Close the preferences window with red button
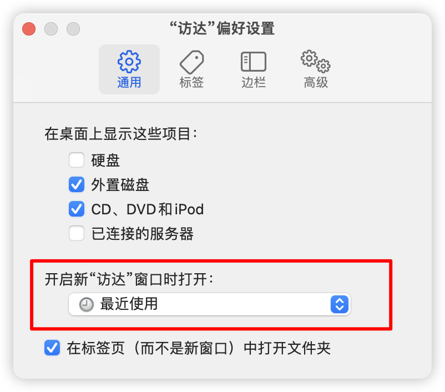This screenshot has width=445, height=392. [x=29, y=29]
